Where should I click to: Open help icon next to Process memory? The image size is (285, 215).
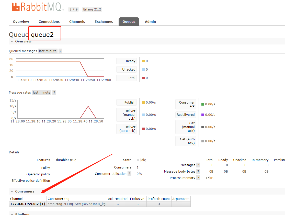tap(198, 178)
